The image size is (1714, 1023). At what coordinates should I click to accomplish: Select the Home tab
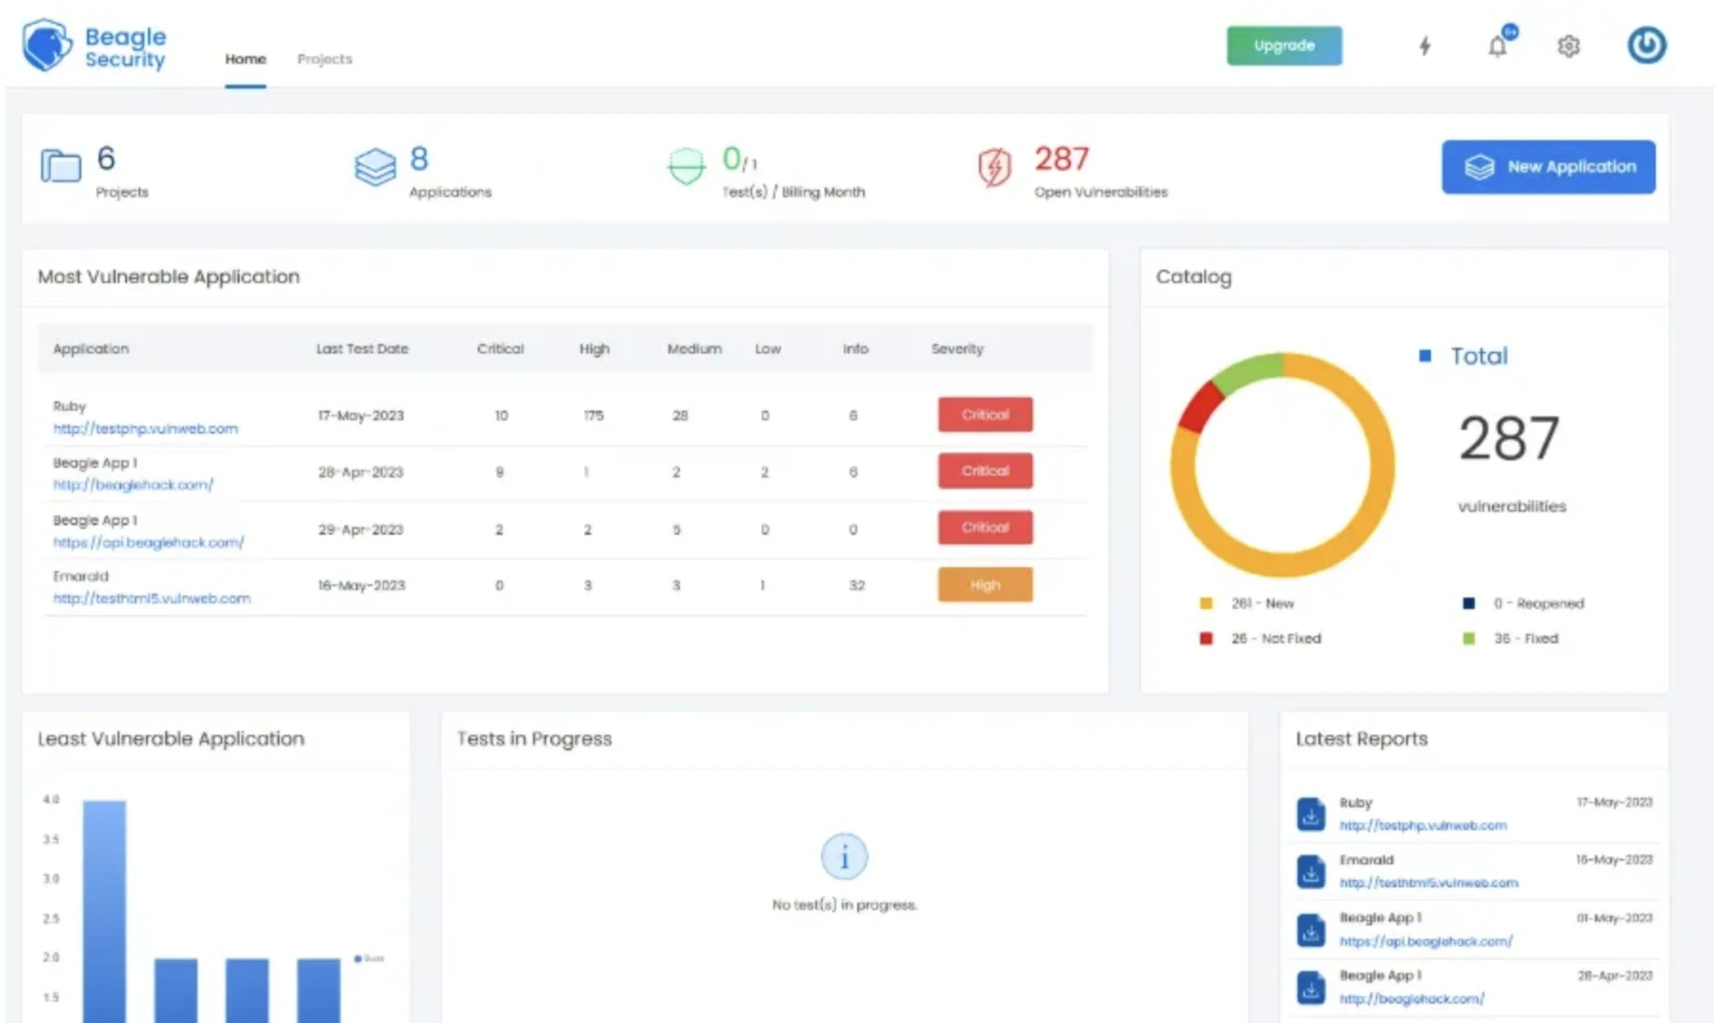point(245,59)
